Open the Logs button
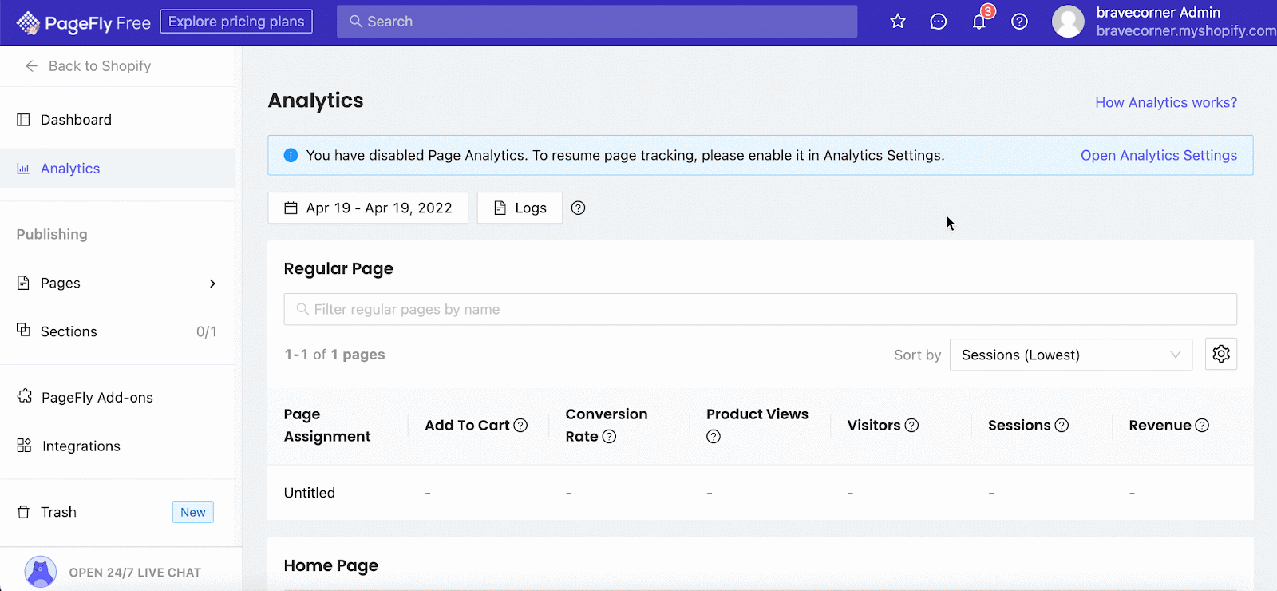Image resolution: width=1277 pixels, height=591 pixels. [520, 208]
